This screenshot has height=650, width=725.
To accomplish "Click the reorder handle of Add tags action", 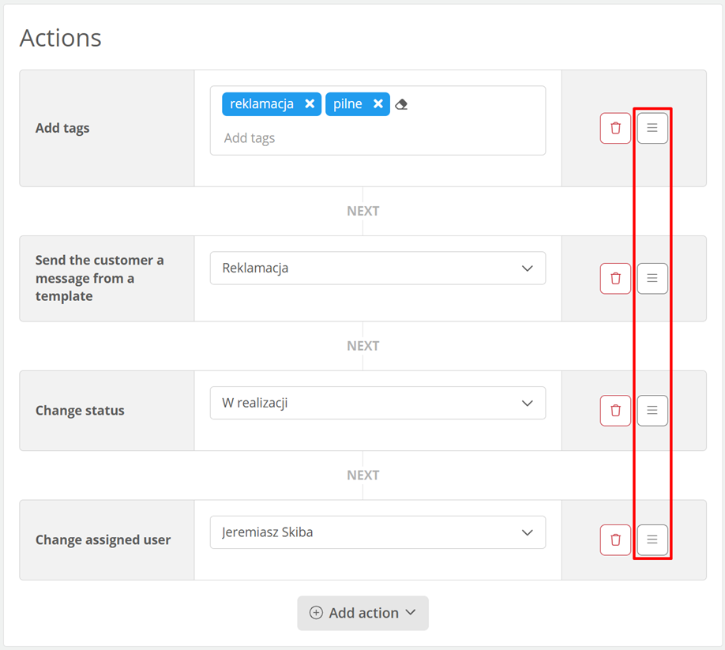I will tap(652, 128).
